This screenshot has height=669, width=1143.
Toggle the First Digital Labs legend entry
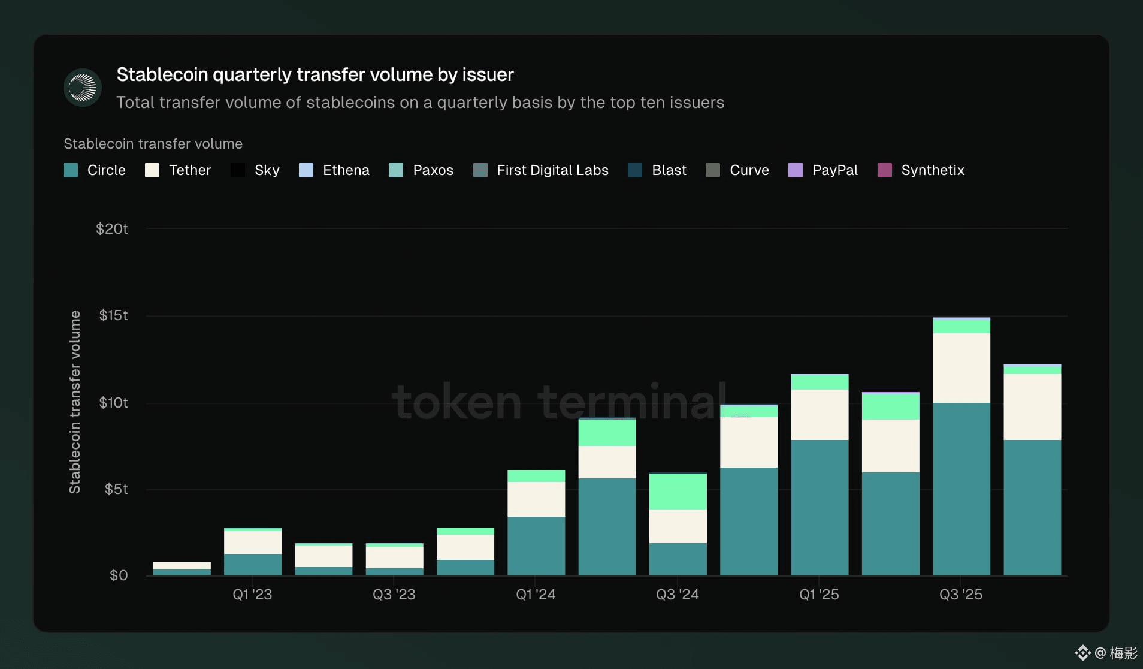pos(552,170)
